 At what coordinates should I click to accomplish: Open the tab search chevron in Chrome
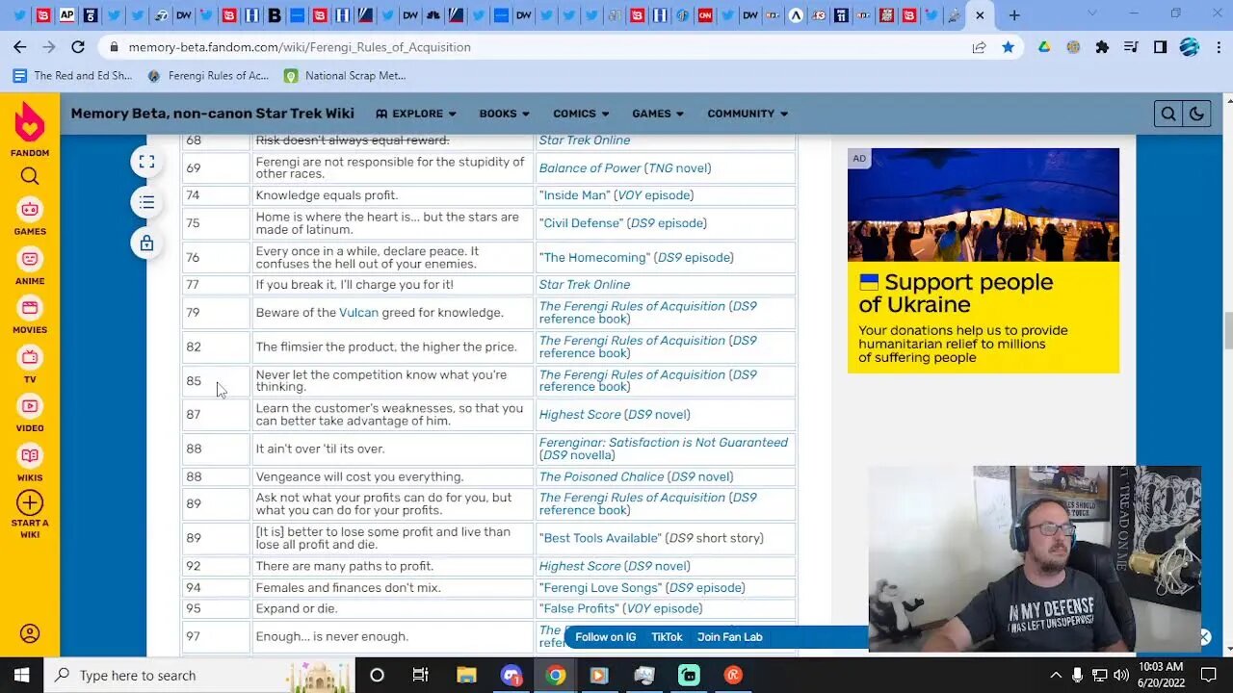coord(1091,13)
